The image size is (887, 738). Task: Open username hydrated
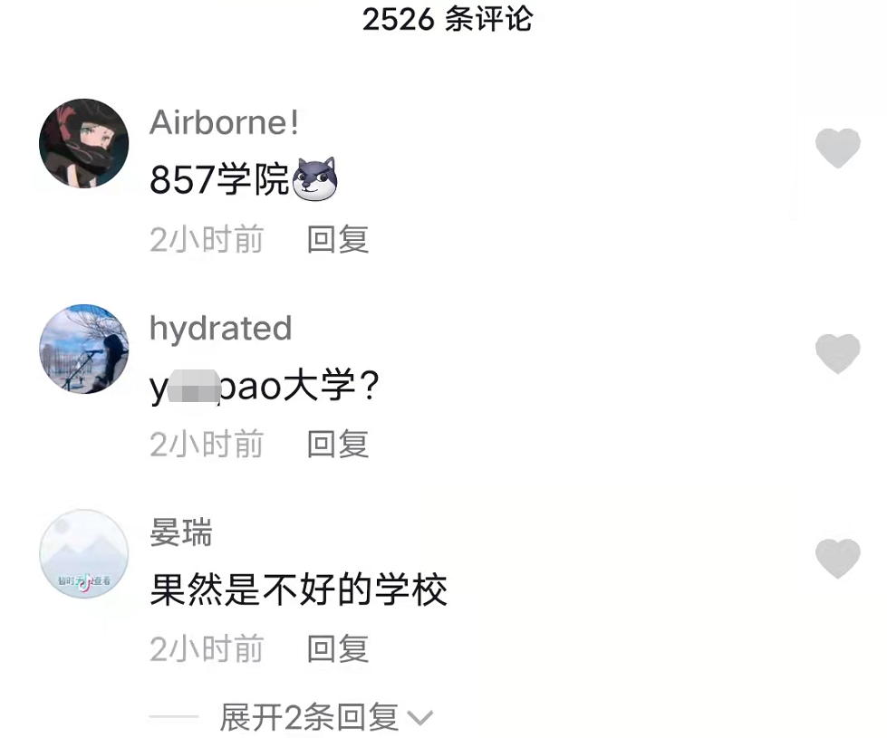click(221, 329)
